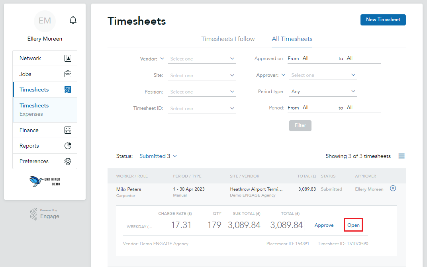Open Preferences using the gear icon
The image size is (427, 267).
point(68,161)
